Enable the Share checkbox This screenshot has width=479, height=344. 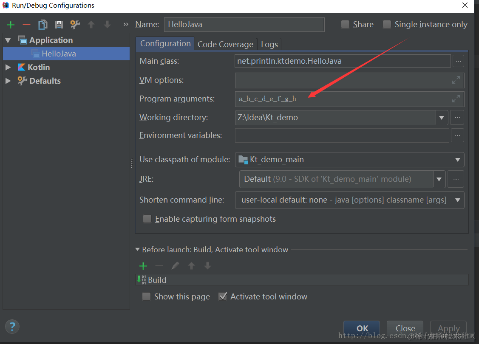(x=345, y=24)
